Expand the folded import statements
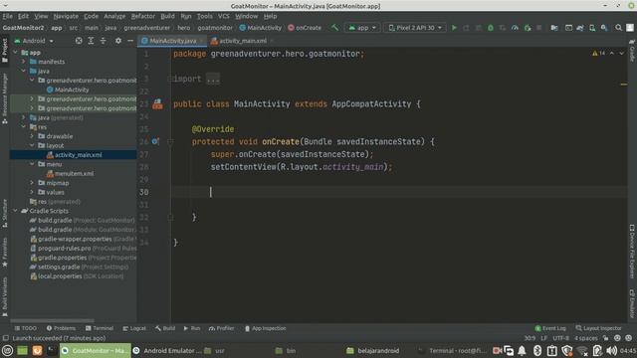 tap(213, 79)
